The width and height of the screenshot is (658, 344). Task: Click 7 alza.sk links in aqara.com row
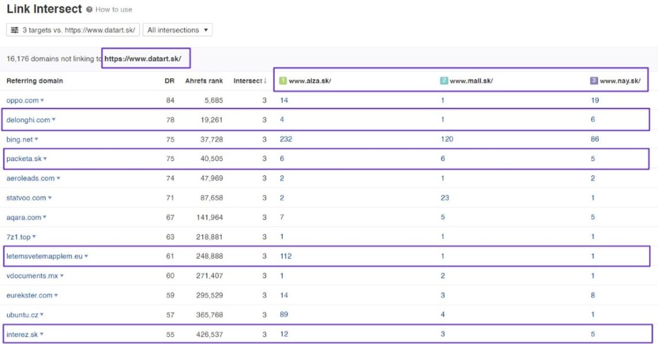click(x=282, y=217)
